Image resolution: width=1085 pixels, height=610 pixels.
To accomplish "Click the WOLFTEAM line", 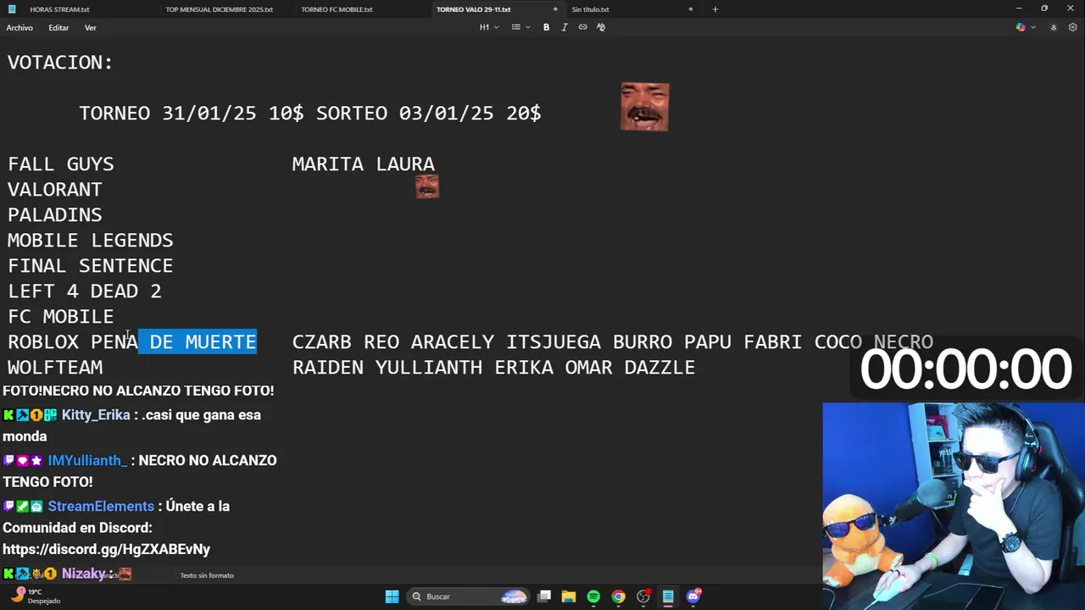I will [x=55, y=368].
